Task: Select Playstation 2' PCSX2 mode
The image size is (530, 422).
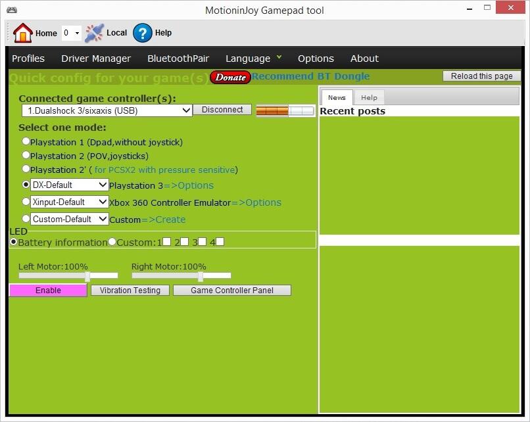Action: 26,168
